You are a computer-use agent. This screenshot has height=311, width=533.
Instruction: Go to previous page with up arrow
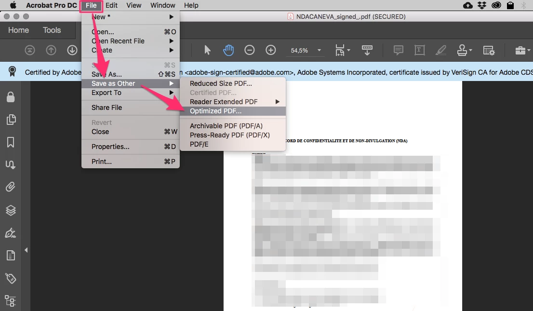click(x=51, y=50)
